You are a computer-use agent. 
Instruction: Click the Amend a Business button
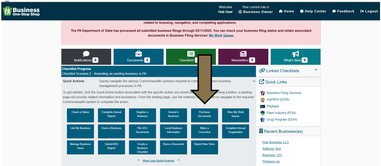pos(174,115)
